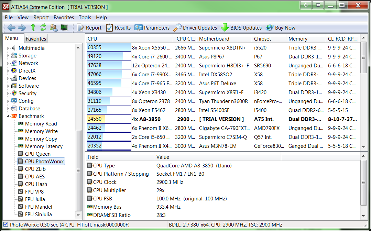Open the monitor graph icon in toolbar
Screen dimensions: 371x231
[x=64, y=27]
